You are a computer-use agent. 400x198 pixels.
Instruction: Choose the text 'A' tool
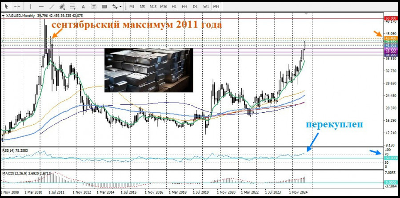83,6
